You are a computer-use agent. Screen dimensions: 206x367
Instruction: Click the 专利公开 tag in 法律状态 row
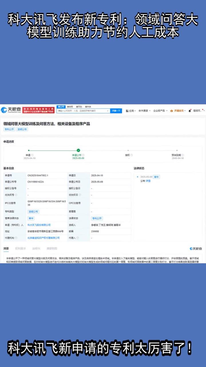[97, 218]
